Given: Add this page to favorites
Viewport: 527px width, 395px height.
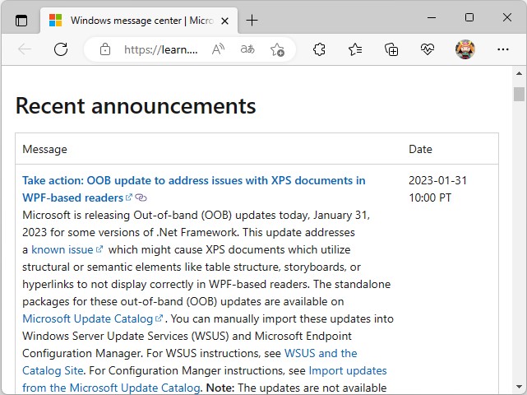Looking at the screenshot, I should (277, 49).
